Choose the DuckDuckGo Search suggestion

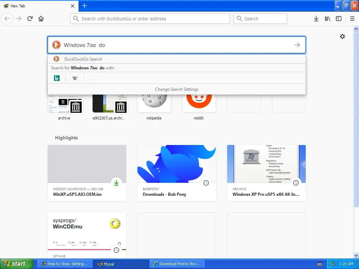tap(177, 59)
